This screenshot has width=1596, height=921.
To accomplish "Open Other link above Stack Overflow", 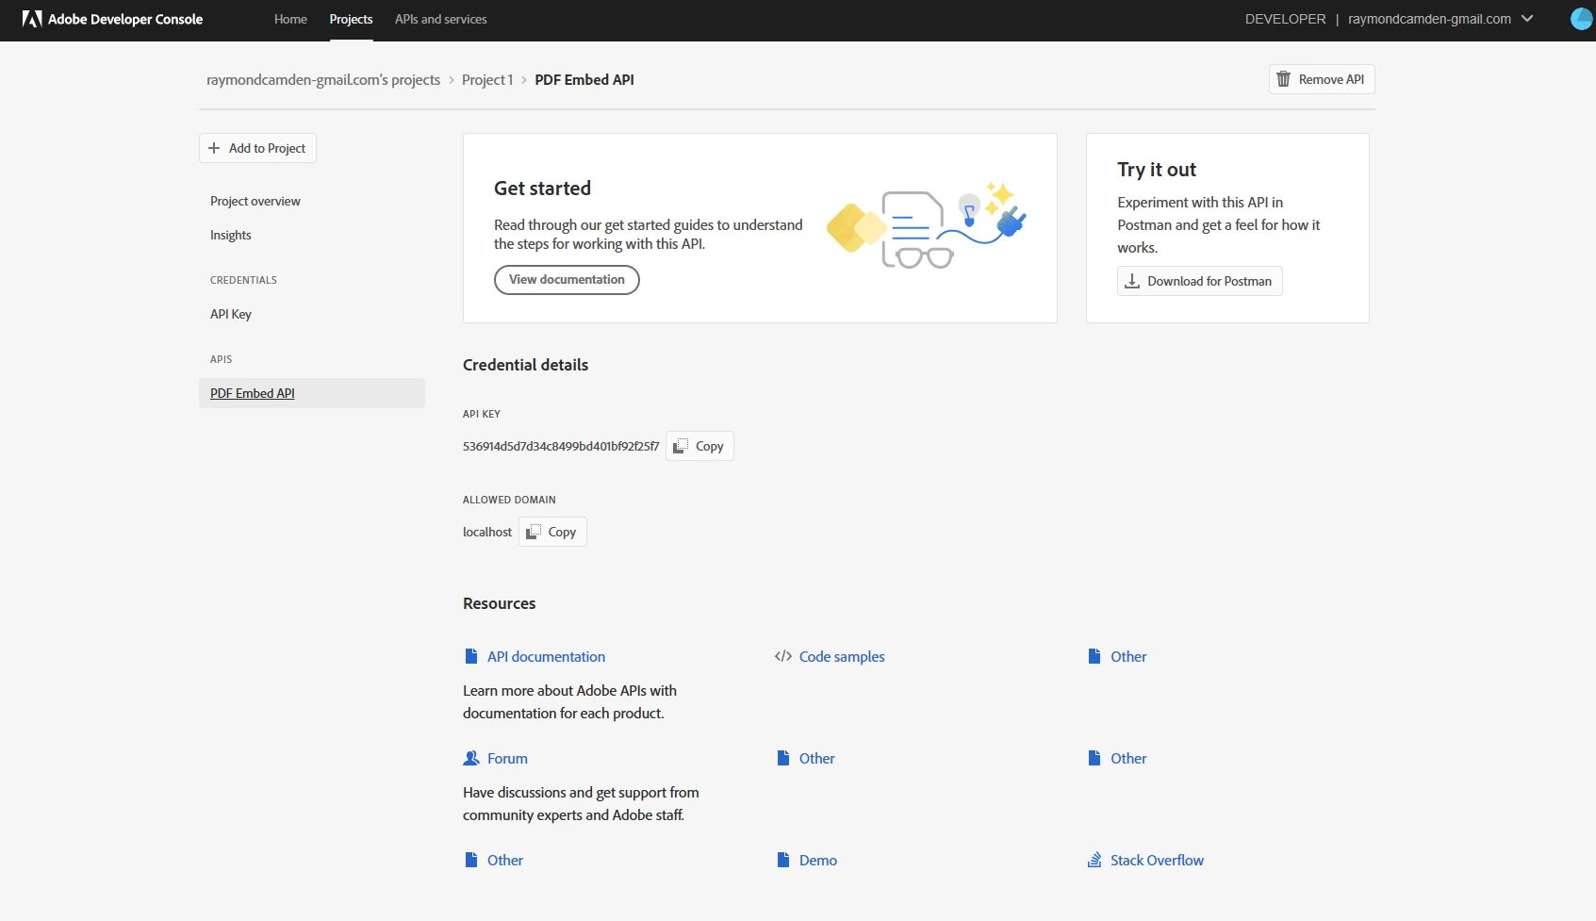I will [1128, 758].
